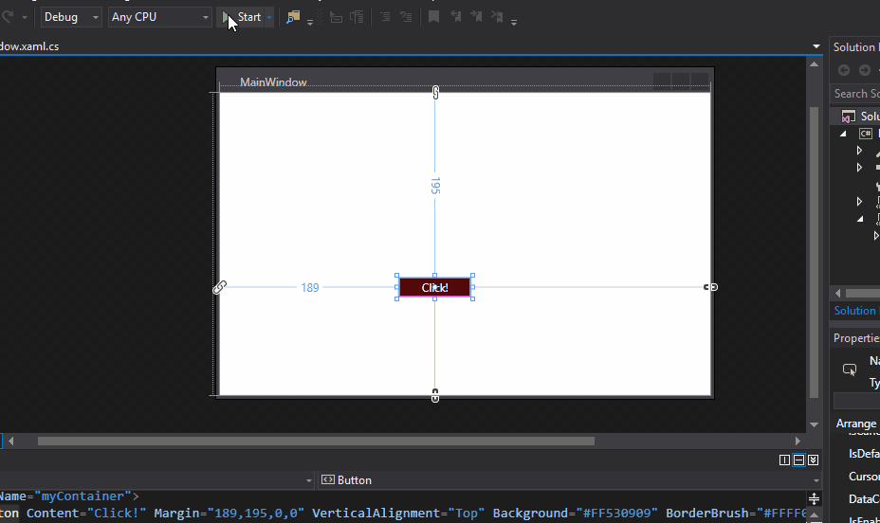Click the designer scroll left arrow
Image resolution: width=880 pixels, height=523 pixels.
(10, 442)
